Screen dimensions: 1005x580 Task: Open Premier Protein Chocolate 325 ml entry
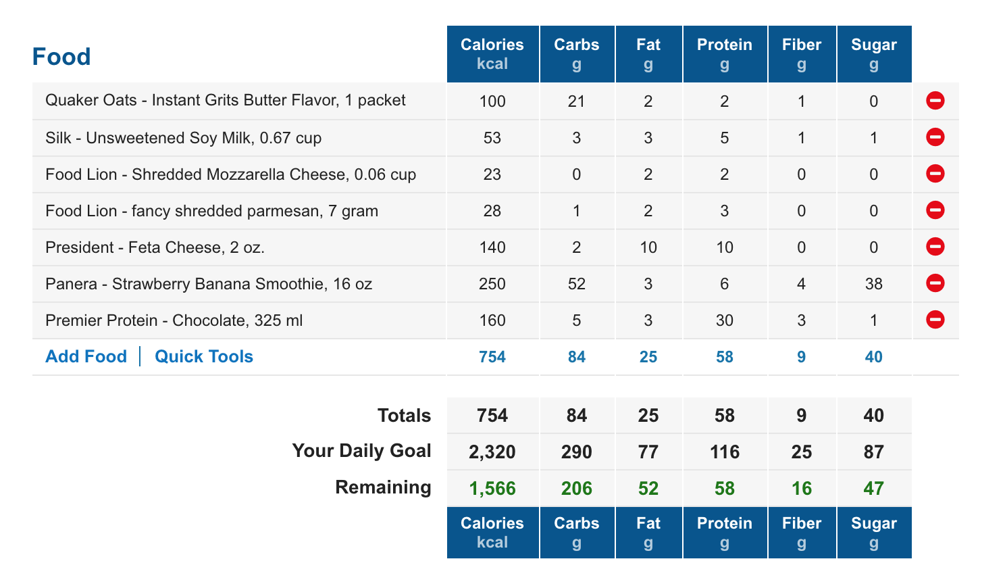point(174,320)
